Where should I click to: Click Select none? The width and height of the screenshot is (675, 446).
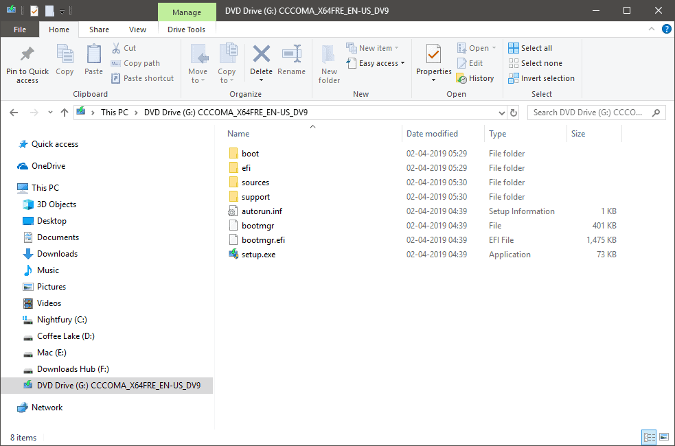(535, 63)
